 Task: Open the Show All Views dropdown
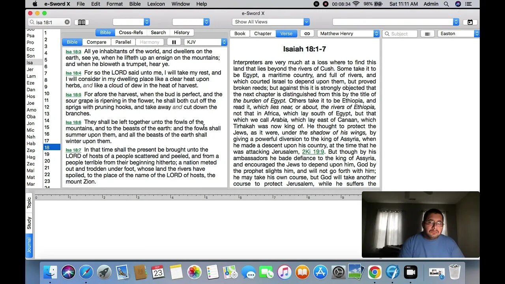point(271,22)
